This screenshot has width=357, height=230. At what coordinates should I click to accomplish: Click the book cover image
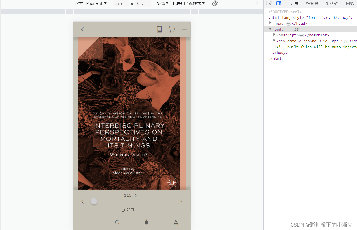click(132, 114)
